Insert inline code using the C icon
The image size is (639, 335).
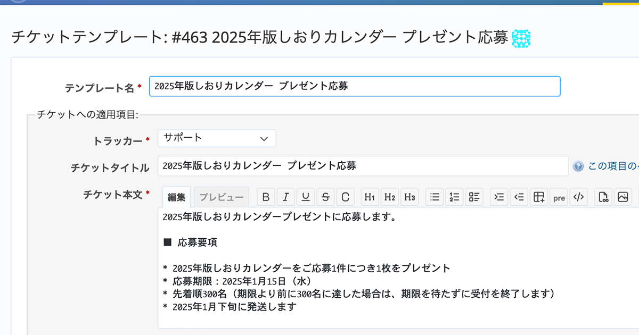point(346,197)
